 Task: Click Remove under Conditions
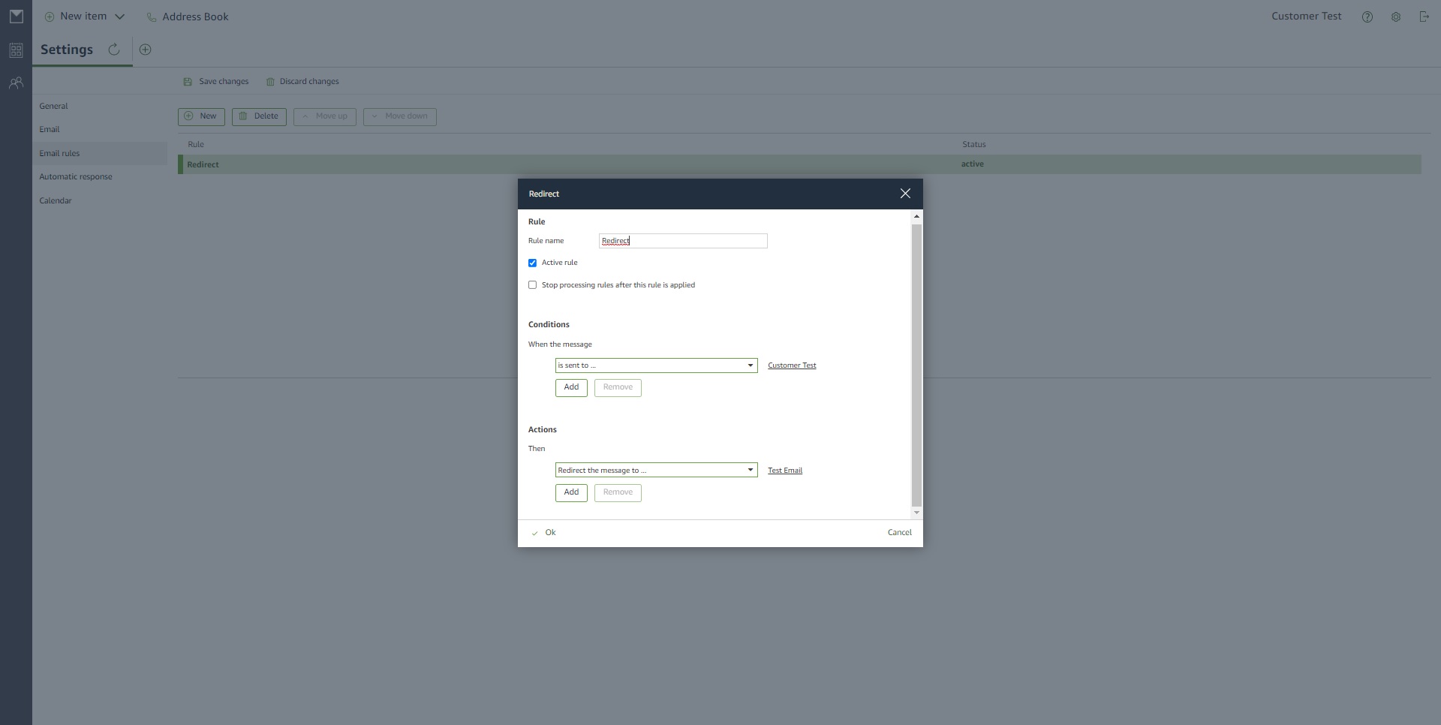pos(618,387)
